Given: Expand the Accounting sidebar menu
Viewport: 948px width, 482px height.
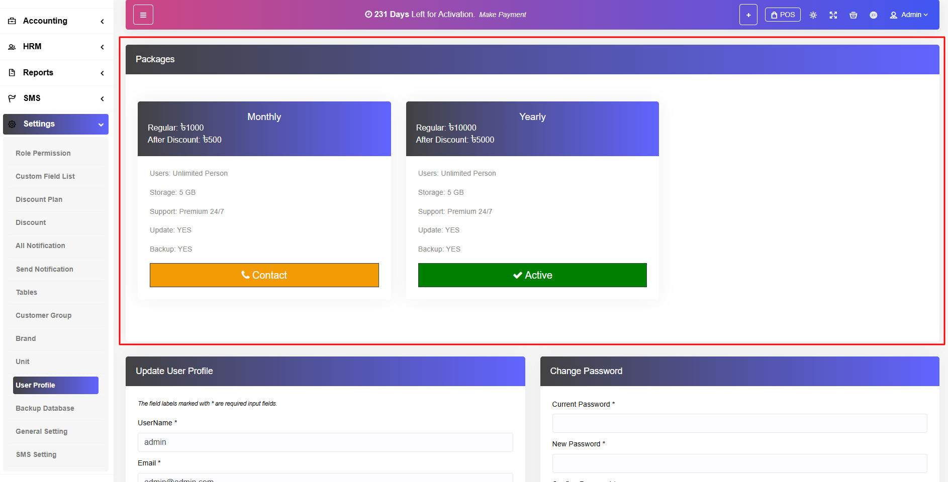Looking at the screenshot, I should [55, 21].
